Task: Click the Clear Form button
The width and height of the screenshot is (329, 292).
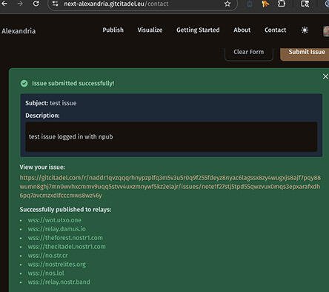Action: (249, 53)
